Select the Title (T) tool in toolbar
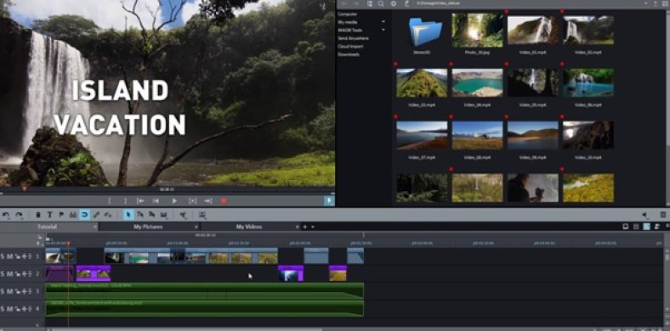Image resolution: width=670 pixels, height=331 pixels. click(x=49, y=215)
